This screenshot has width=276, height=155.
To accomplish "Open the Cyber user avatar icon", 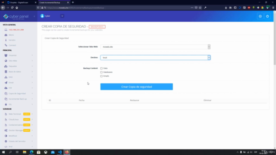I will click(42, 16).
